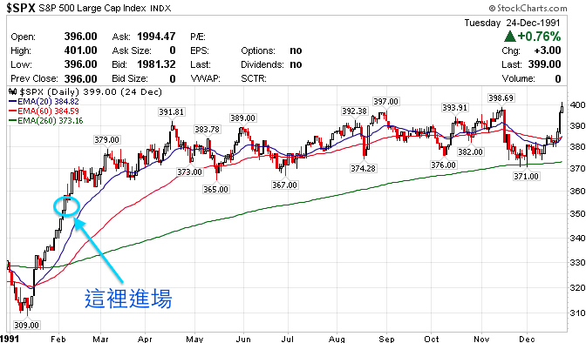
Task: Click the 367.00 trough price label
Action: point(284,185)
